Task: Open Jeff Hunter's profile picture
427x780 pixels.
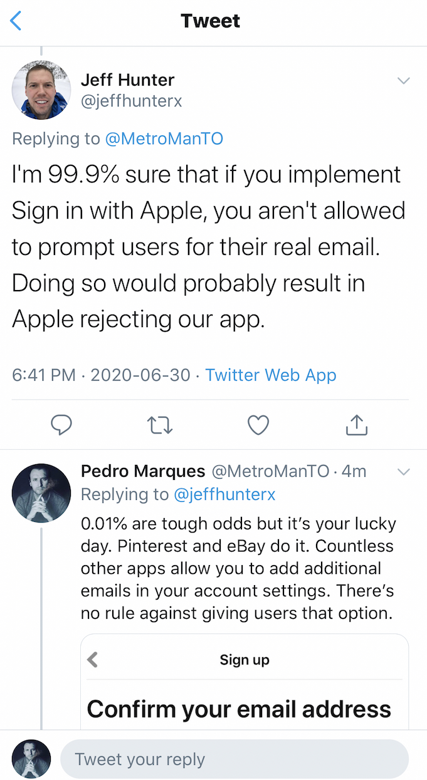Action: [41, 90]
